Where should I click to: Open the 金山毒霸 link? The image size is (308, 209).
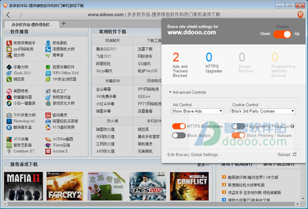click(x=103, y=89)
